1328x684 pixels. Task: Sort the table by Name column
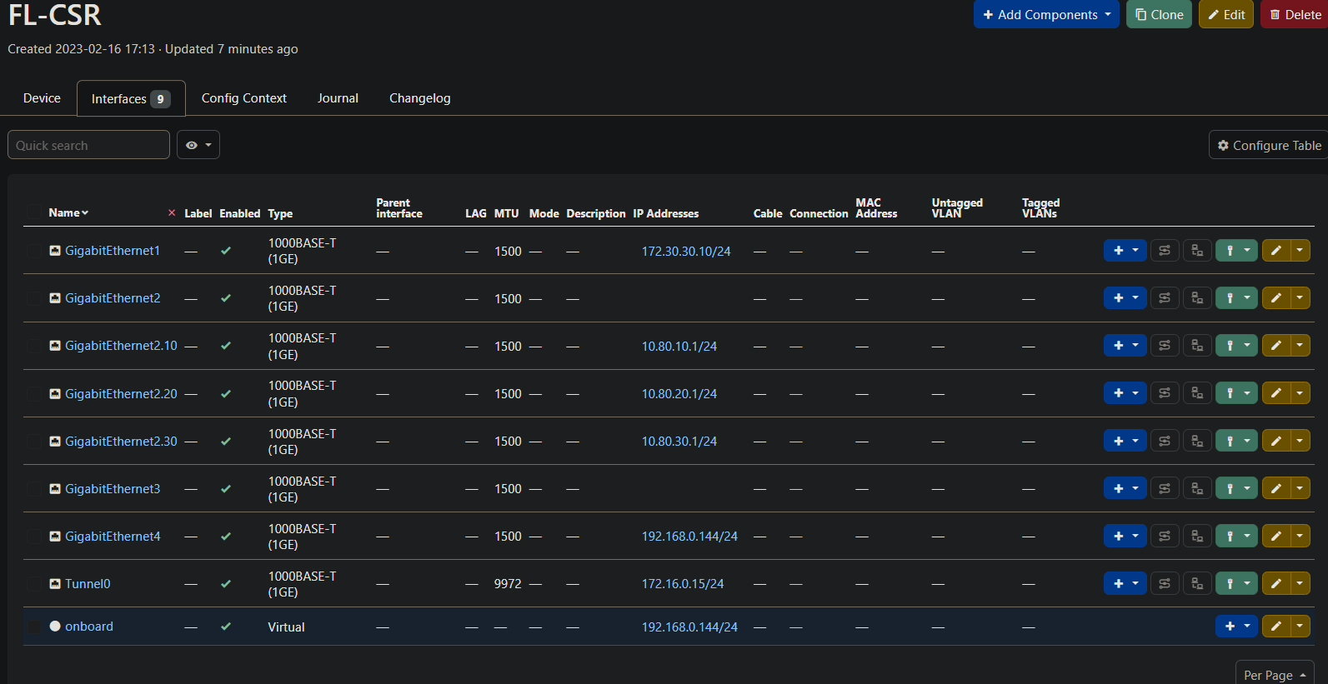[x=68, y=212]
